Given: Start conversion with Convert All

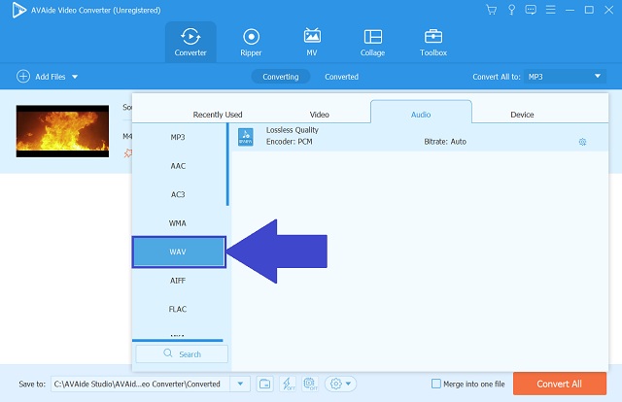Looking at the screenshot, I should click(x=560, y=384).
